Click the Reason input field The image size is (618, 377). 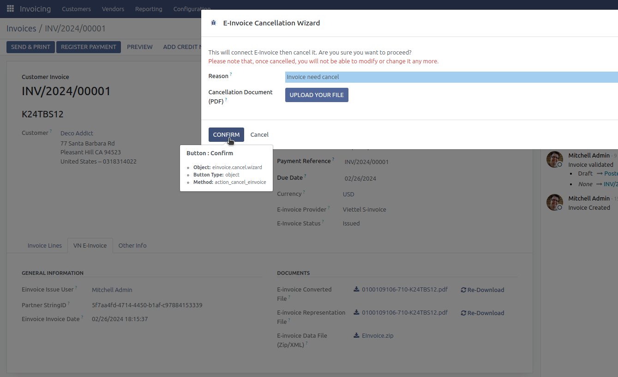coord(450,77)
